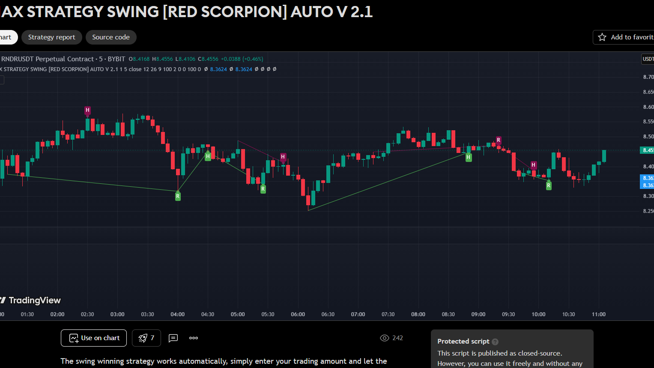654x368 pixels.
Task: Click the +0.0388 (+0.46%) change value
Action: tap(242, 59)
